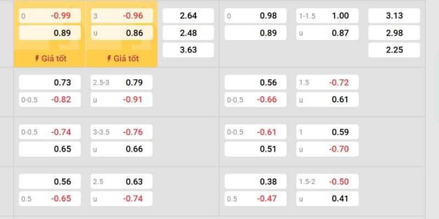Pick the 2.25 odds cell

[394, 50]
